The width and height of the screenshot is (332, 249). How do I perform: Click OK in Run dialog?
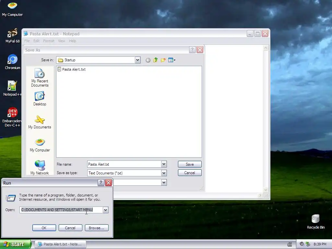(x=44, y=228)
